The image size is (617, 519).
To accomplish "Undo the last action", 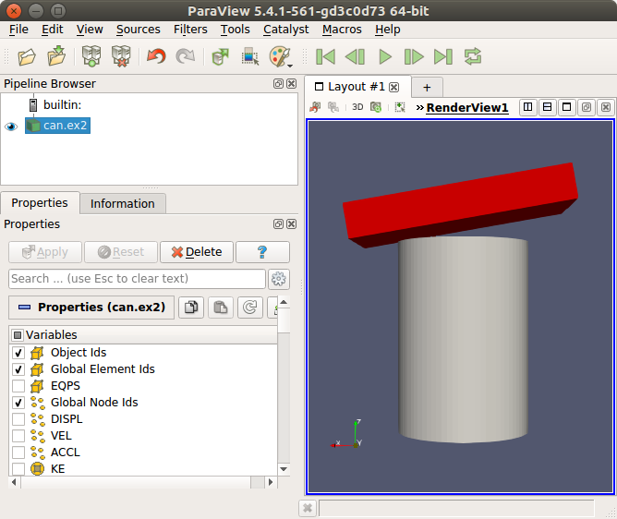I will (156, 56).
